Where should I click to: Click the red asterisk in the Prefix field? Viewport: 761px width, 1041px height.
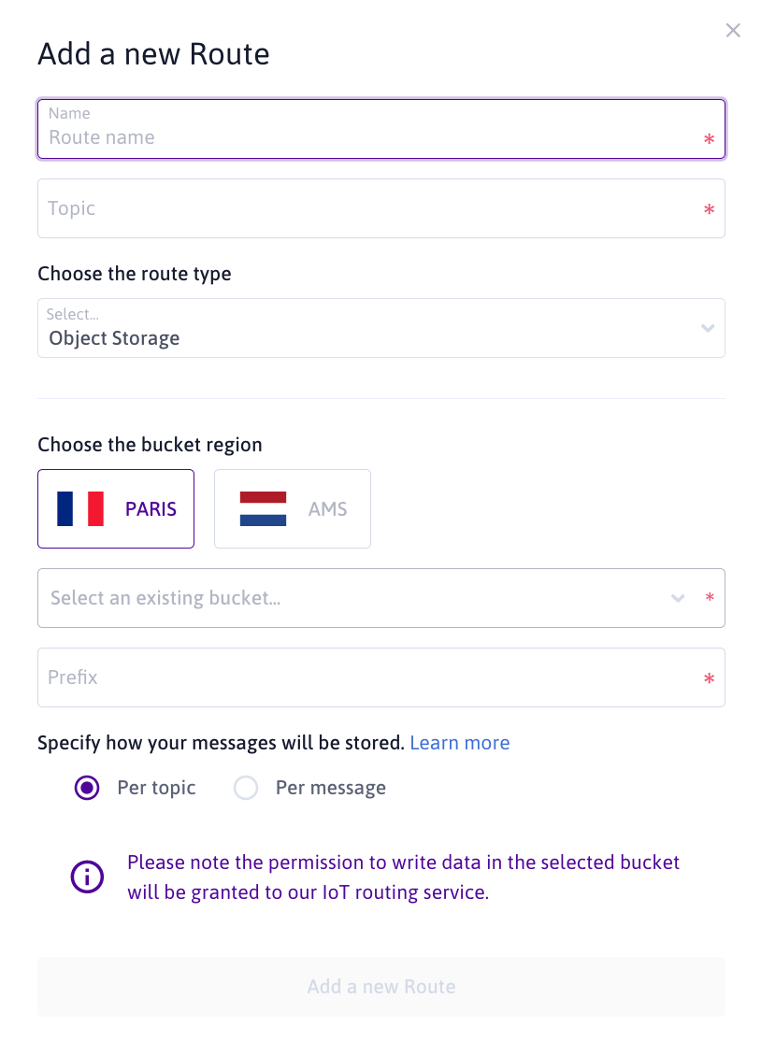point(709,678)
